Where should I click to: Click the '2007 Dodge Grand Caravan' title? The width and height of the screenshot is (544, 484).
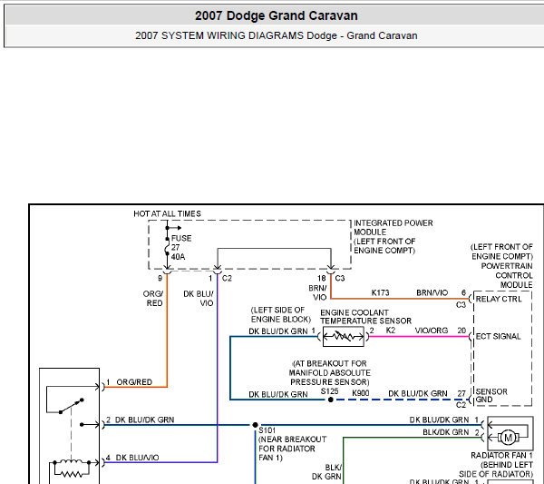tap(277, 15)
